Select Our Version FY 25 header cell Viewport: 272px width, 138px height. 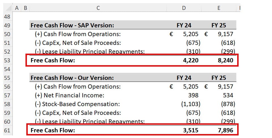coord(219,78)
